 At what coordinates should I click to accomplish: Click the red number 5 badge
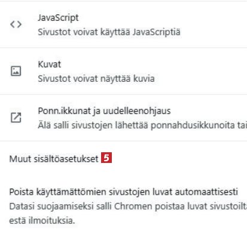[x=106, y=158]
